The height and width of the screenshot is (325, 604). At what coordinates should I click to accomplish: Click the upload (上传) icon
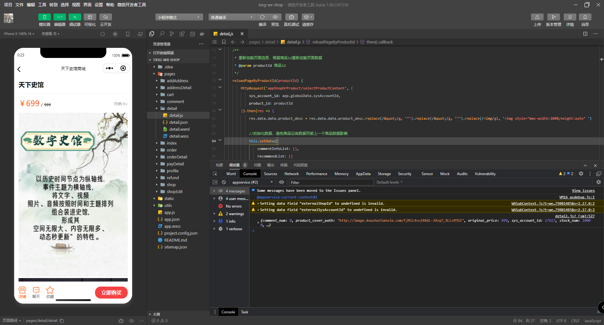click(537, 17)
